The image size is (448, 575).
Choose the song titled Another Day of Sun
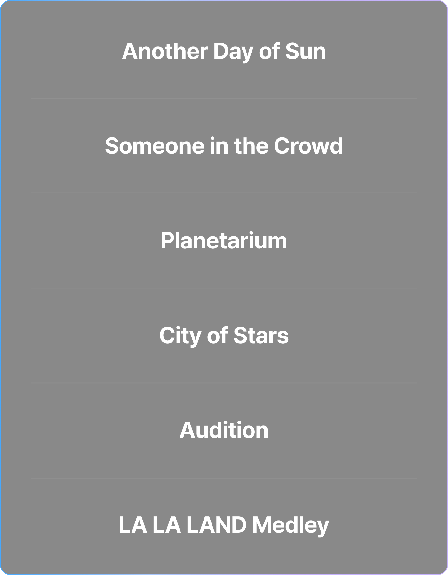224,51
